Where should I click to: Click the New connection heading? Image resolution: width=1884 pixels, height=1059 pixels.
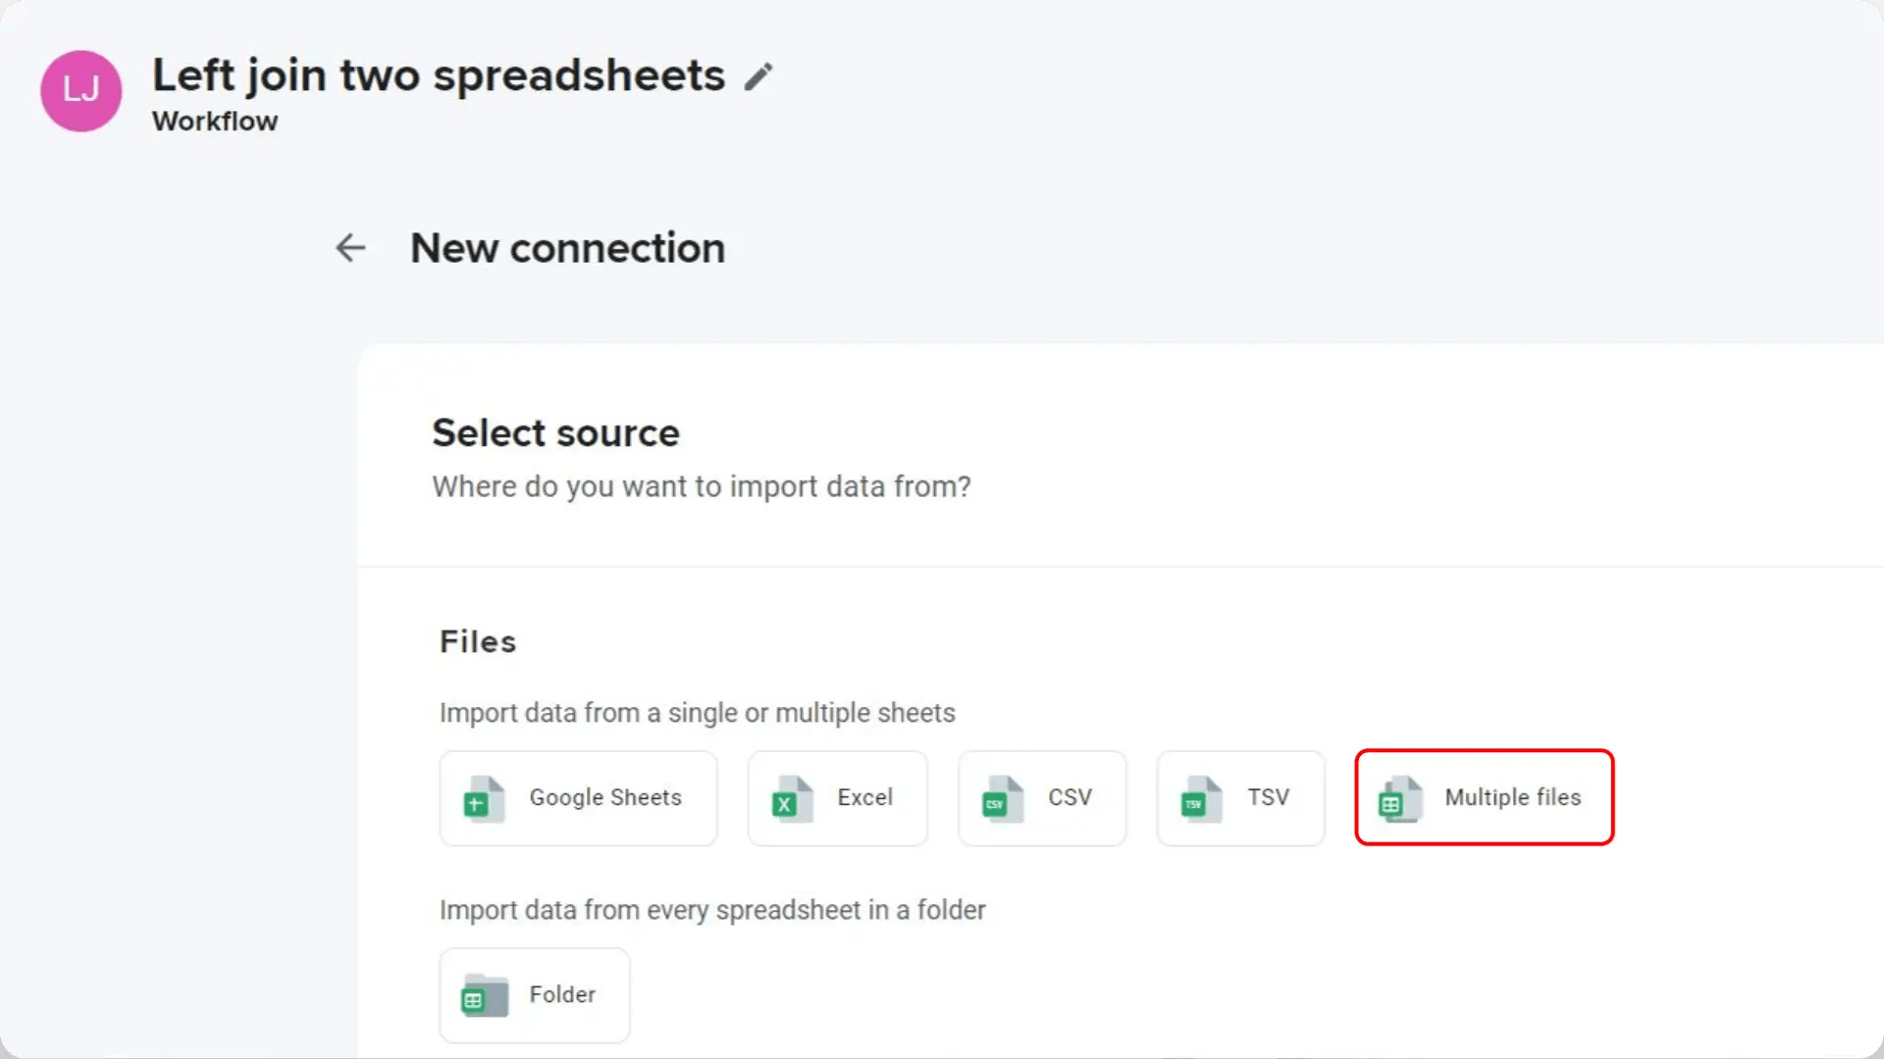tap(566, 248)
